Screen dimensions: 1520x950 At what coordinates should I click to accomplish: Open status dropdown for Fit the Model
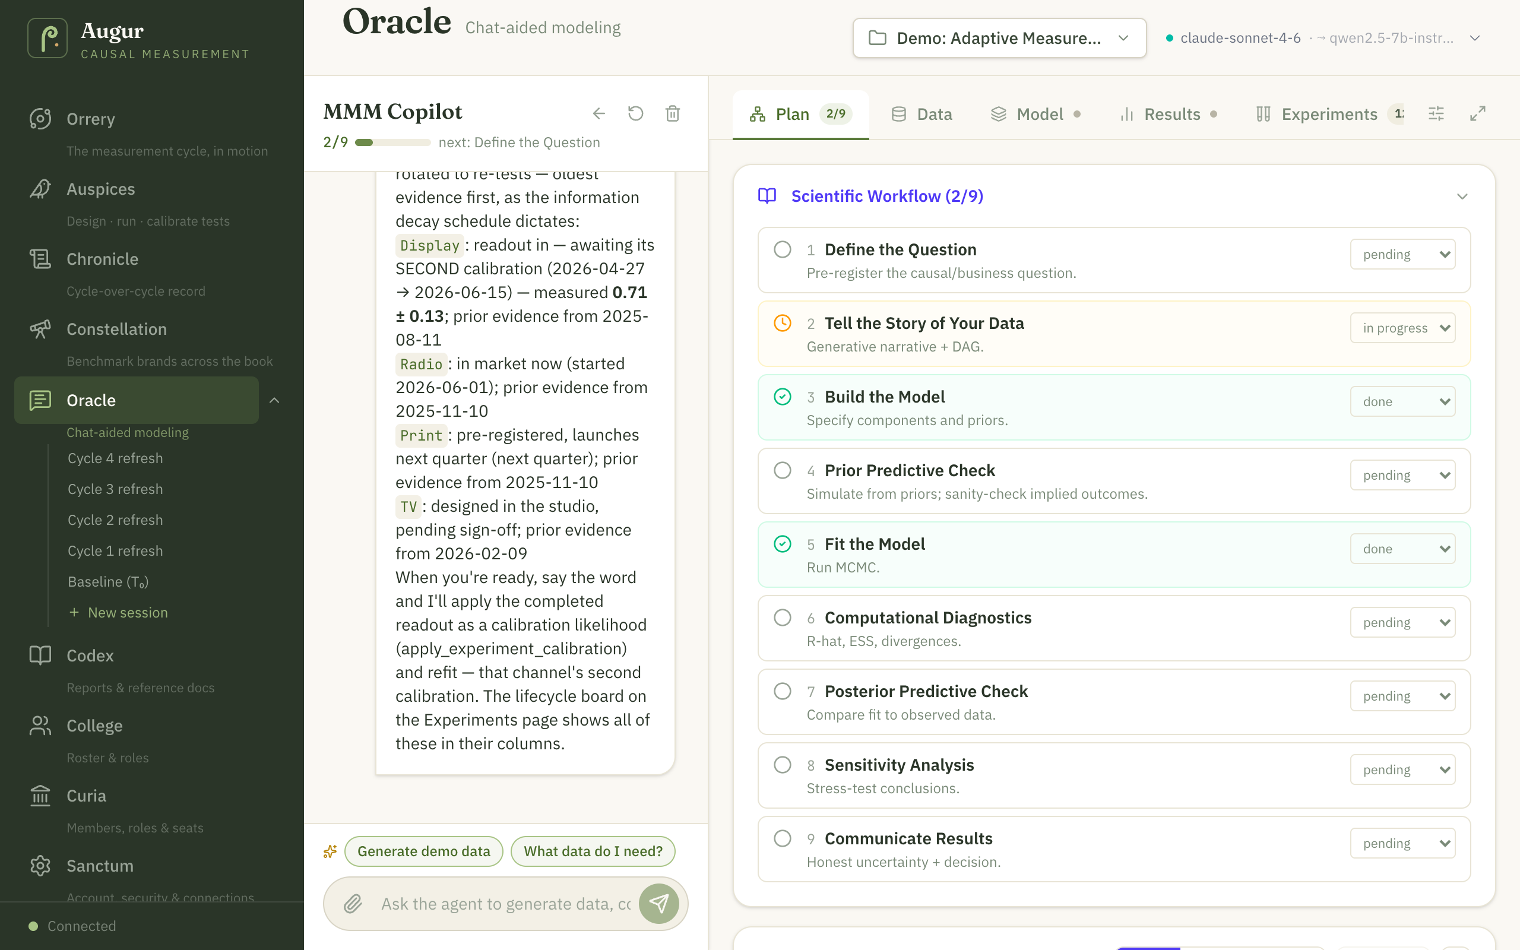1402,549
